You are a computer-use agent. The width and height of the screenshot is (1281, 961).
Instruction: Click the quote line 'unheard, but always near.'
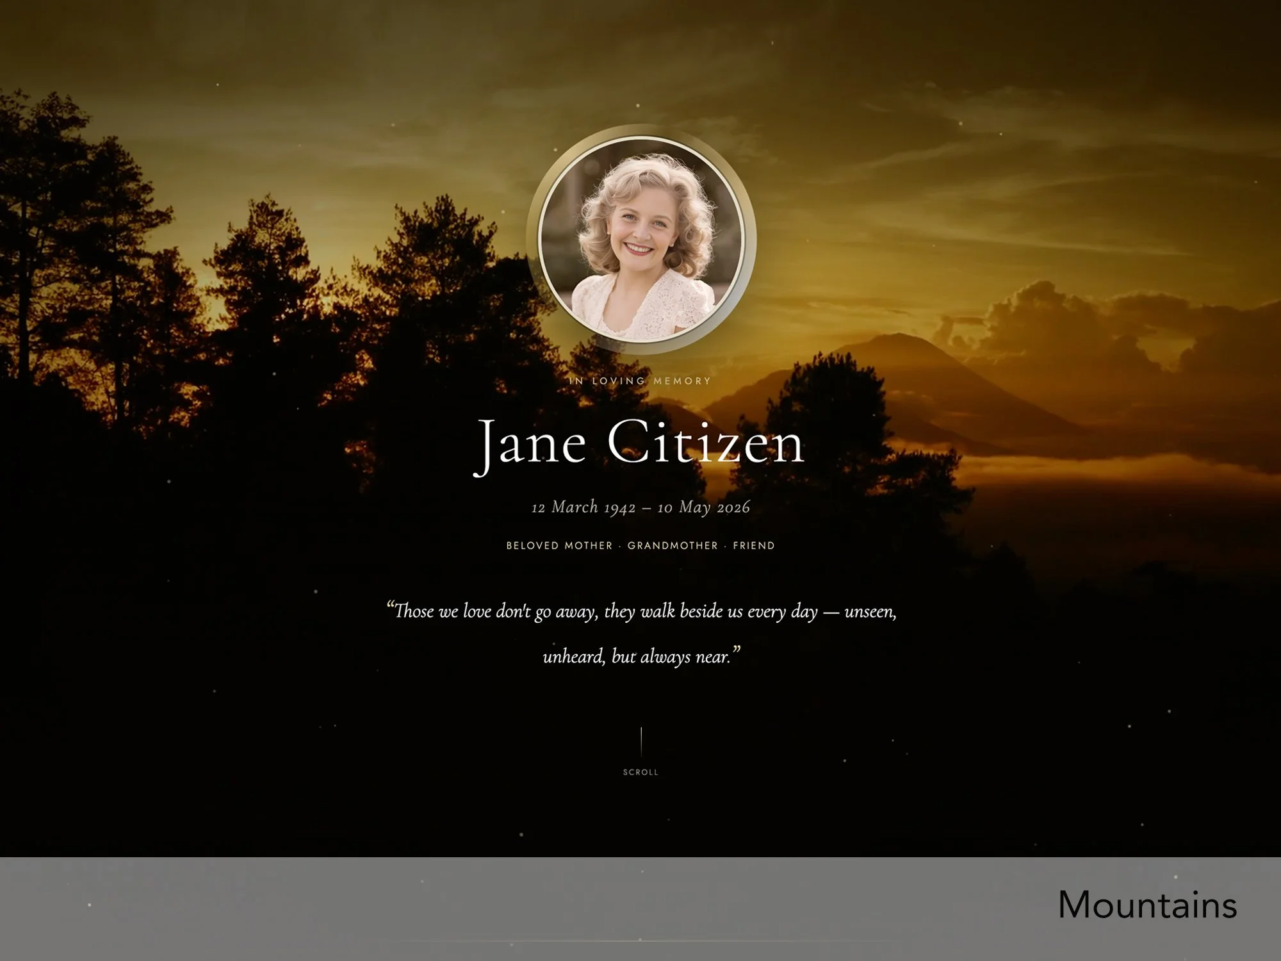click(x=641, y=657)
